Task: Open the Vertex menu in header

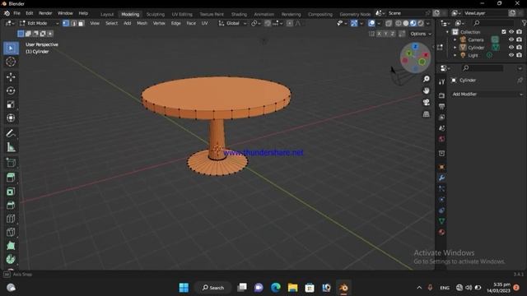Action: coord(159,23)
